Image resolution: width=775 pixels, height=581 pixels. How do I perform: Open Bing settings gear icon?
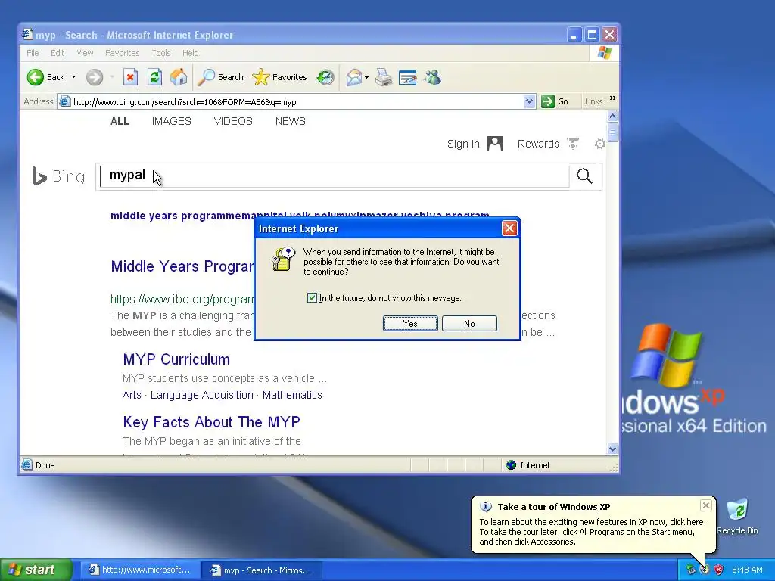600,144
